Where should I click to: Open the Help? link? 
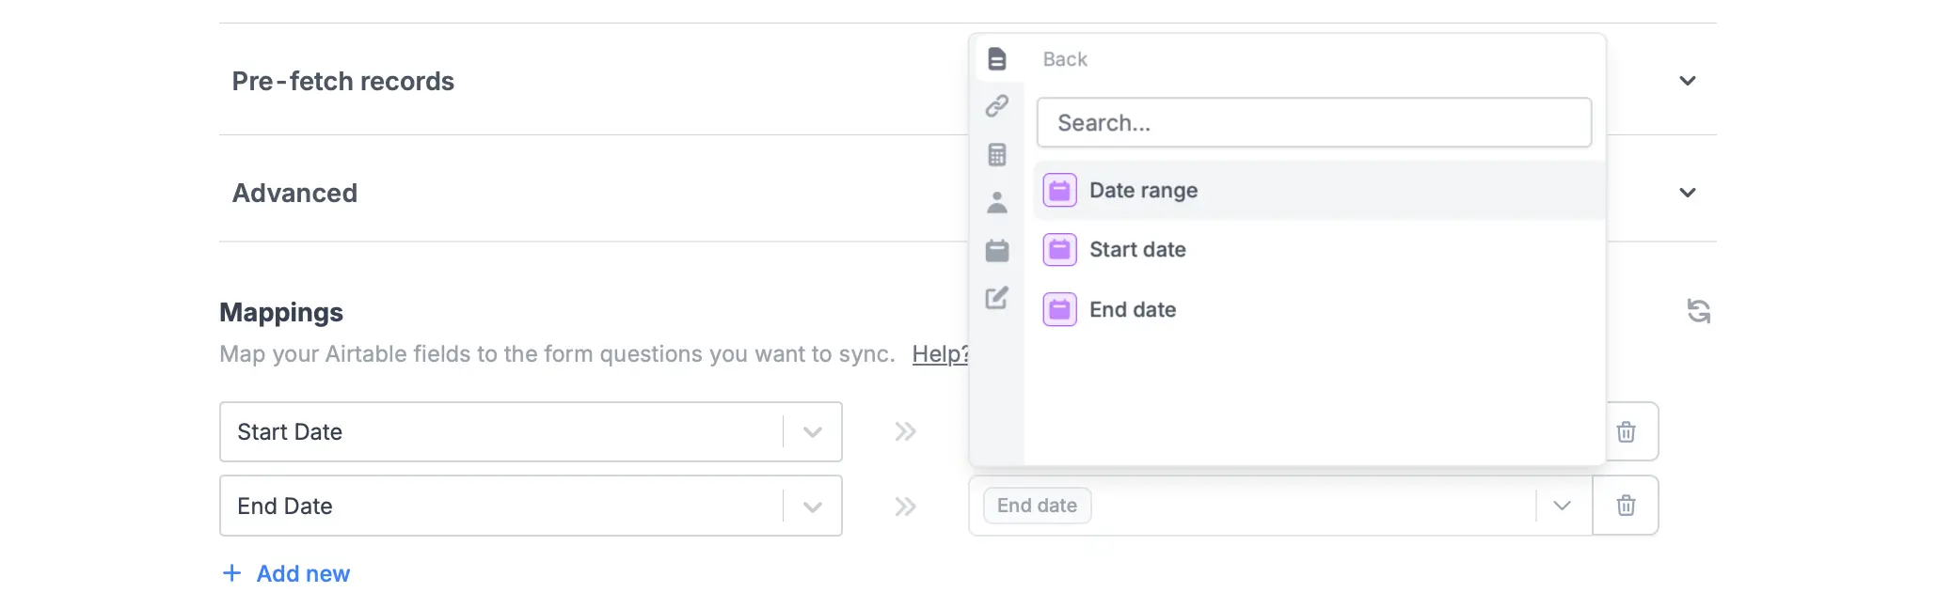[x=941, y=354]
